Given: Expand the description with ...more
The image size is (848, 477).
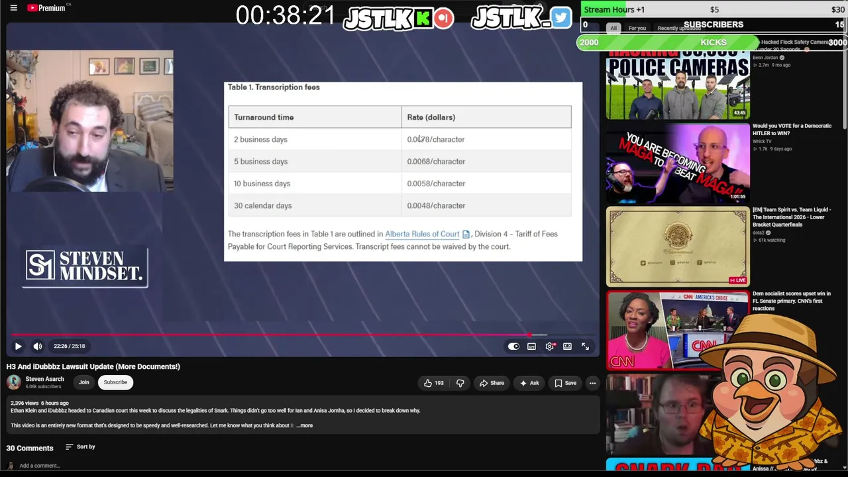Looking at the screenshot, I should 305,425.
